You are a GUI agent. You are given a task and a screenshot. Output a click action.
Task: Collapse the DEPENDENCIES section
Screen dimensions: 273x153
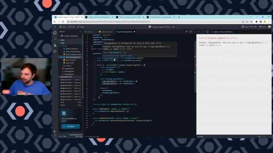(70, 77)
